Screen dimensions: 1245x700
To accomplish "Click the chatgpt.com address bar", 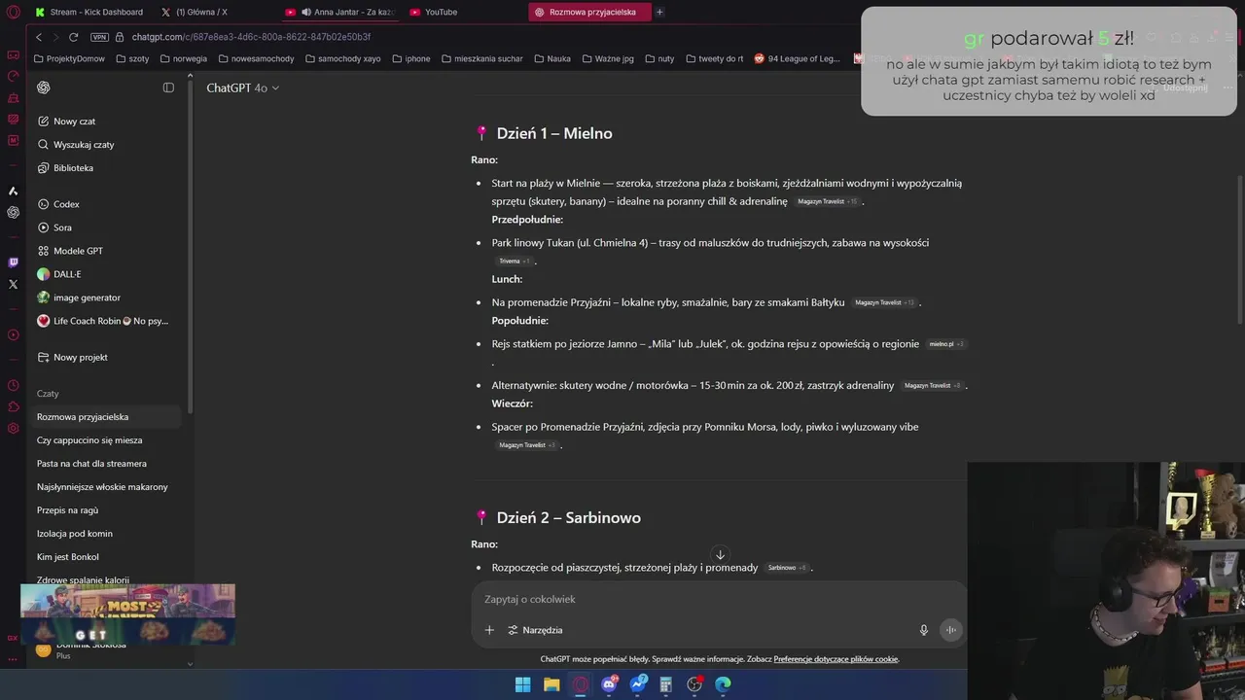I will pyautogui.click(x=251, y=37).
